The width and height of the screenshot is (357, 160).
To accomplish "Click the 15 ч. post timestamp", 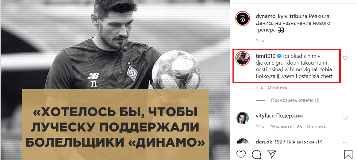I will 261,41.
